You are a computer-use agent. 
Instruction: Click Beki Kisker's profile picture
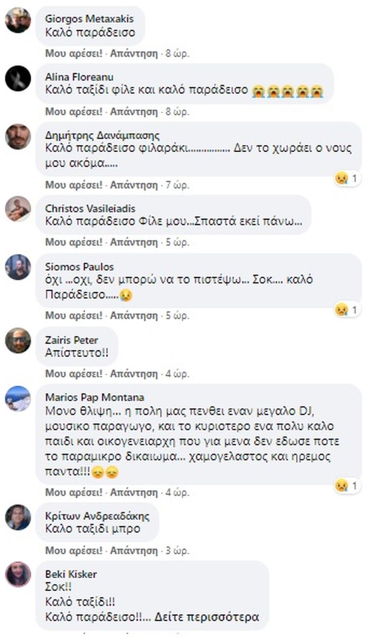[x=18, y=574]
